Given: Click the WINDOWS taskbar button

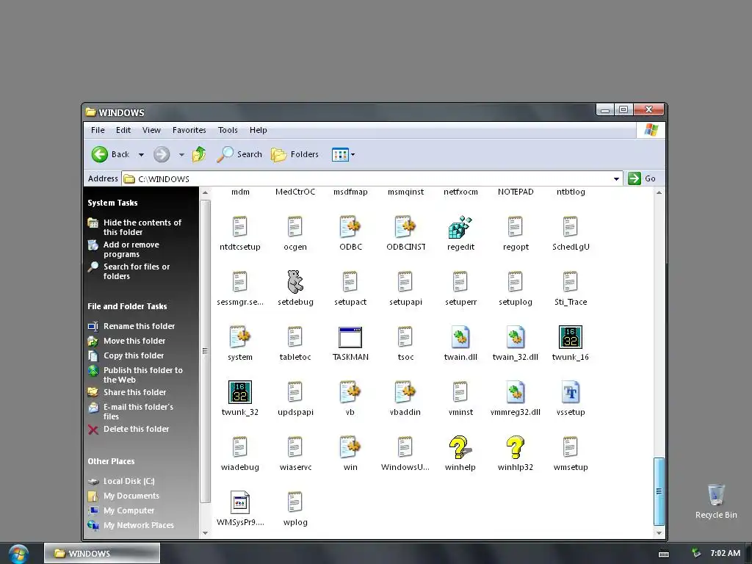Looking at the screenshot, I should (102, 554).
